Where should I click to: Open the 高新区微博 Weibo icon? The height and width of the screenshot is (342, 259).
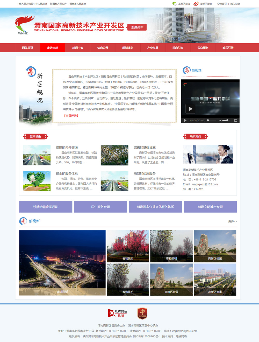point(196,4)
